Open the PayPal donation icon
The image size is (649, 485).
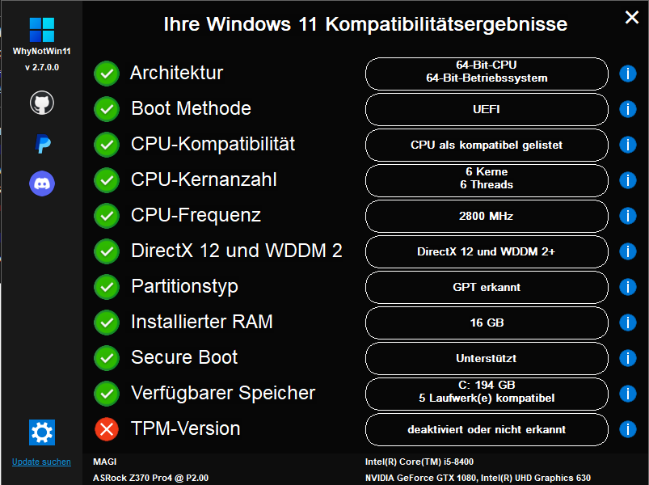click(41, 143)
